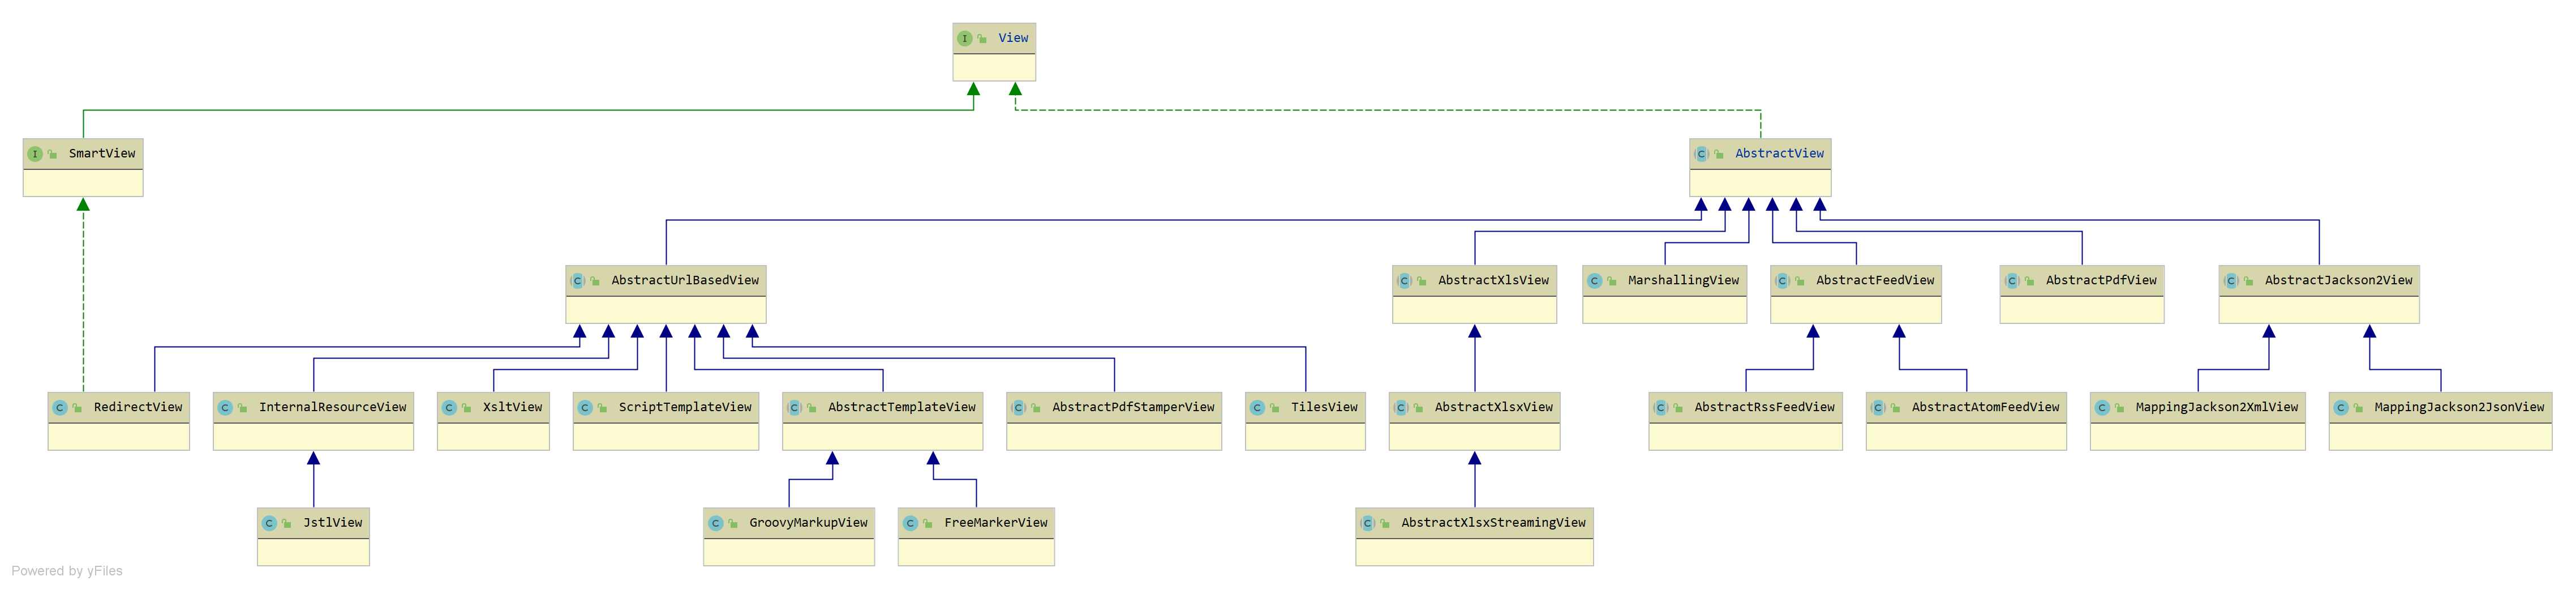Click the class icon beside AbstractView

(1701, 154)
